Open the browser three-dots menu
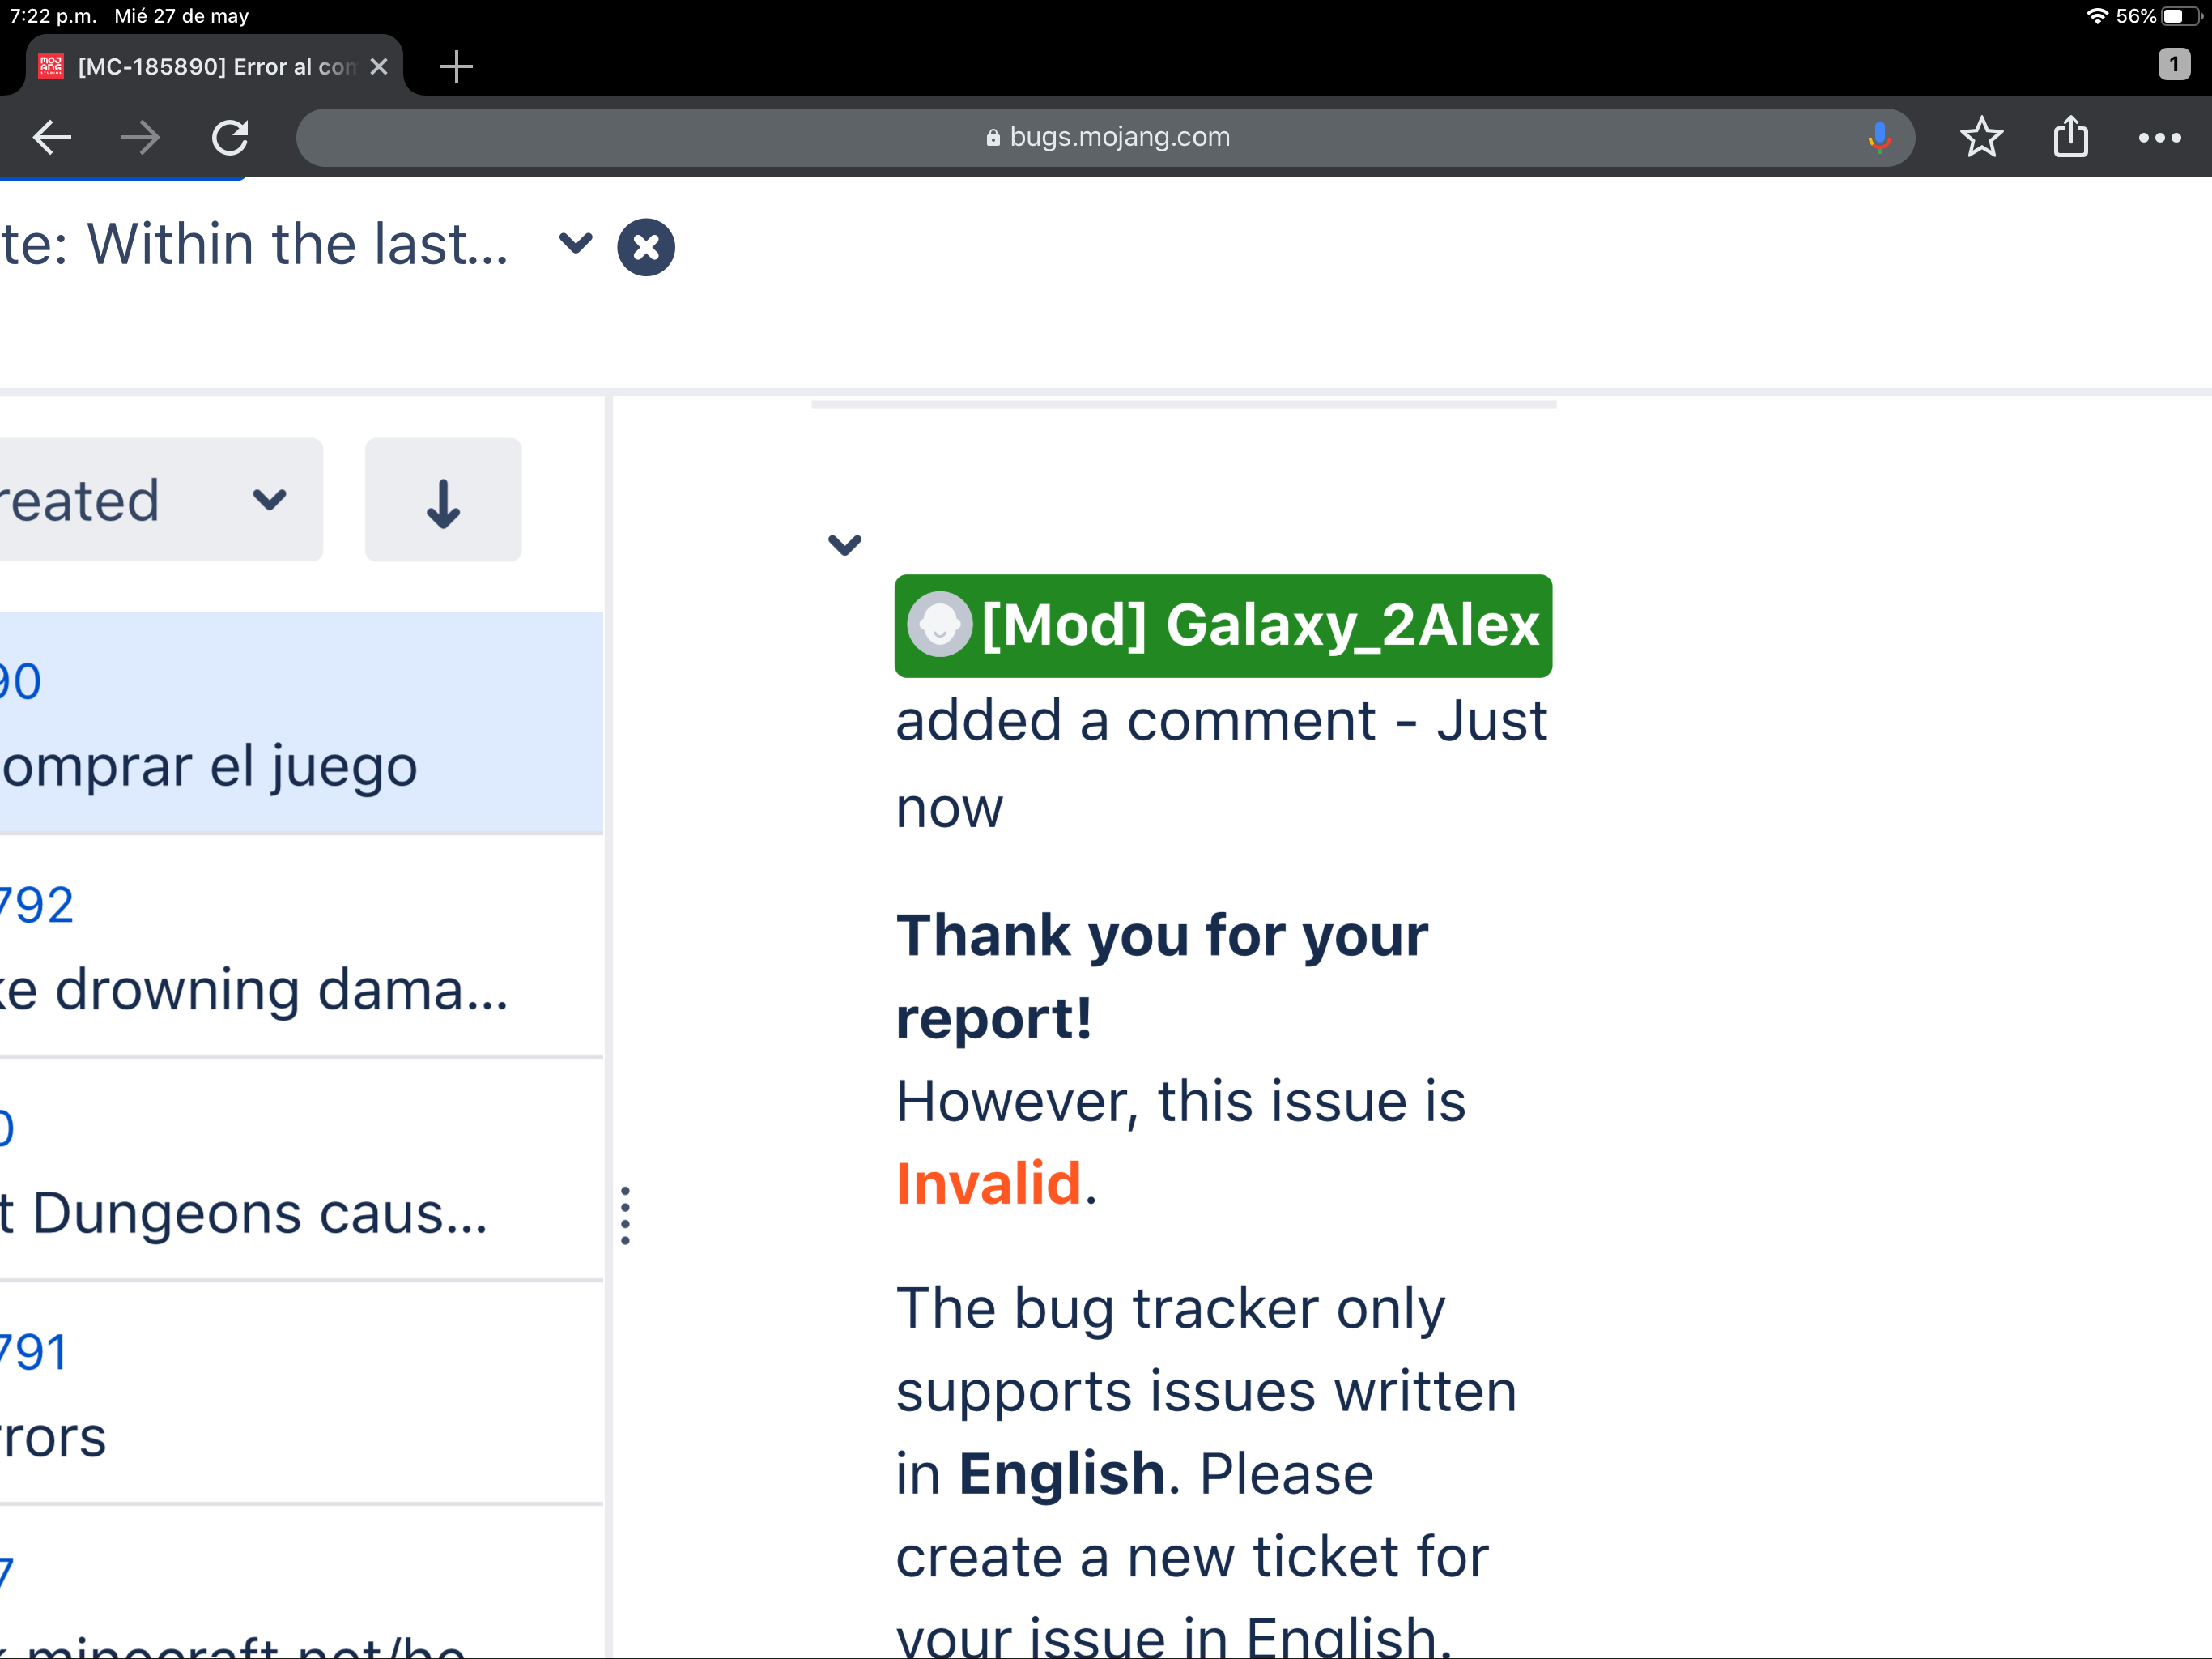 coord(2159,137)
